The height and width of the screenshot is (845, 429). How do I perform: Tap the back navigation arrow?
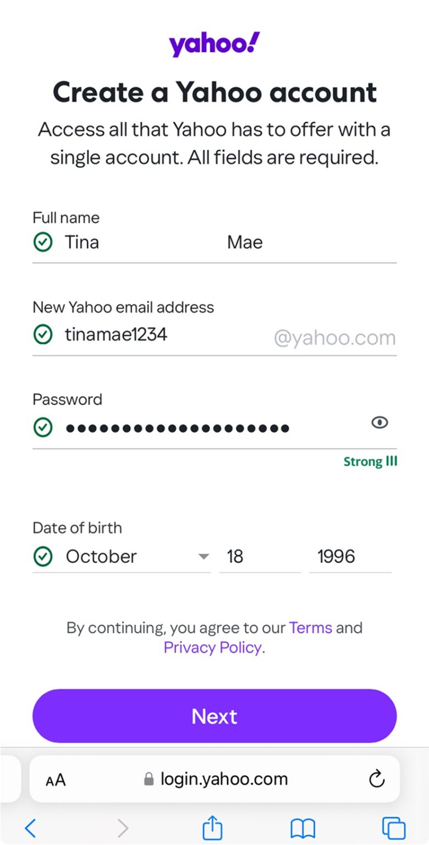30,827
